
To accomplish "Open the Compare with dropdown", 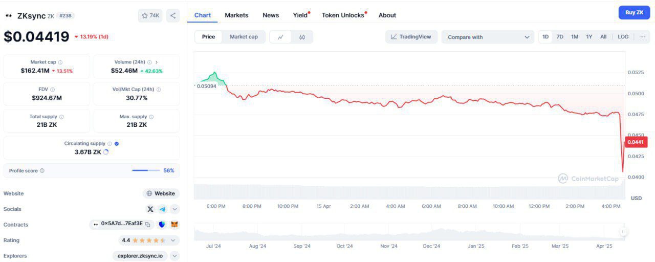I will [488, 37].
